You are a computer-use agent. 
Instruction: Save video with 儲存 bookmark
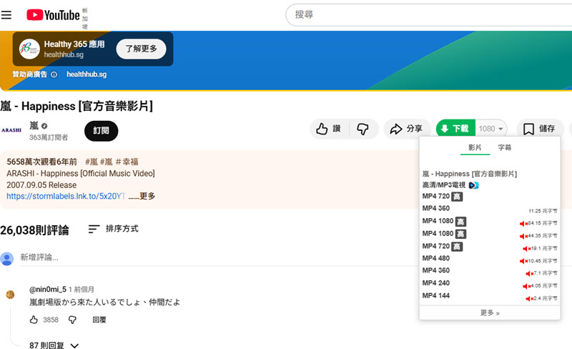pos(540,129)
